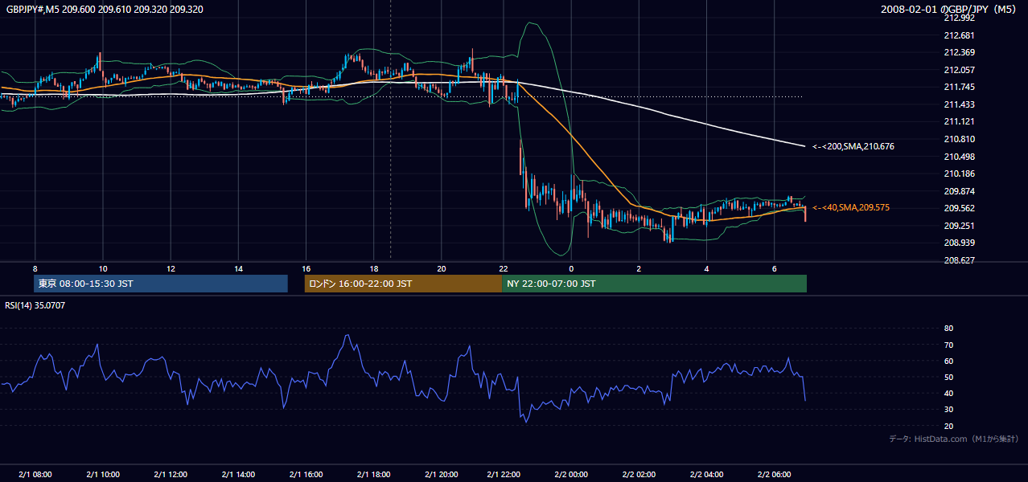The width and height of the screenshot is (1028, 482).
Task: Click hour tick '10' under the price chart
Action: tap(103, 268)
